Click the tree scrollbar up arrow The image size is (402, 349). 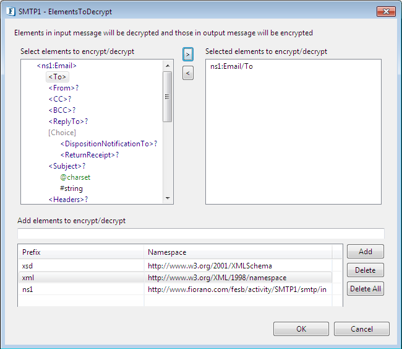168,66
